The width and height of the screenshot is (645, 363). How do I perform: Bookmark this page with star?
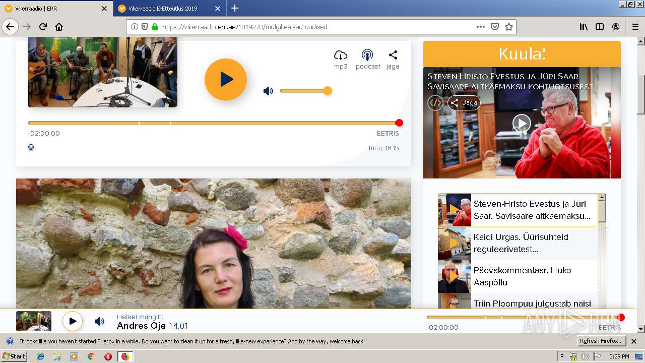[x=509, y=27]
